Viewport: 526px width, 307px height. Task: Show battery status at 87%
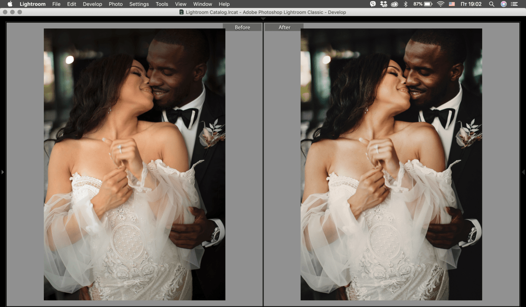click(x=423, y=4)
